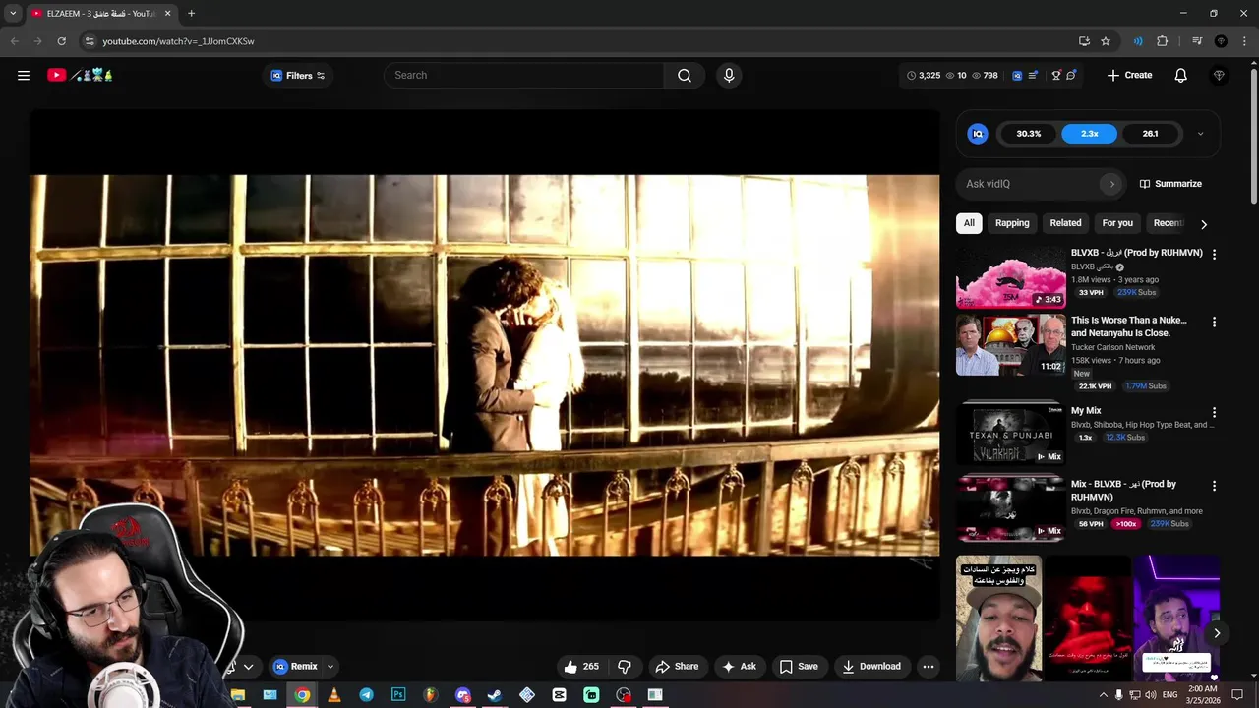Open YouTube notifications bell
The image size is (1259, 708).
pos(1181,75)
